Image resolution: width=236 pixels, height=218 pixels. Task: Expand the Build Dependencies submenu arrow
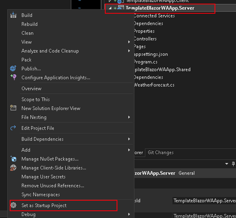(x=129, y=139)
